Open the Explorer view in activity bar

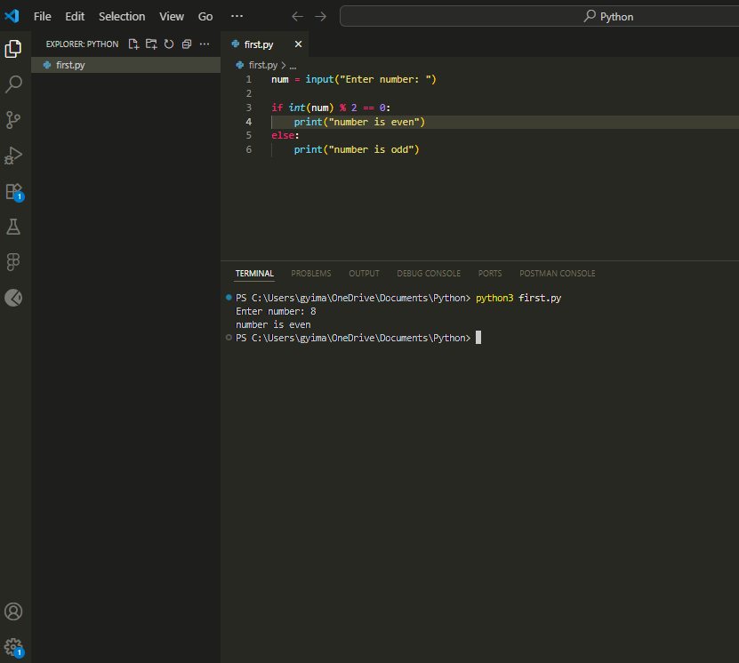point(13,49)
